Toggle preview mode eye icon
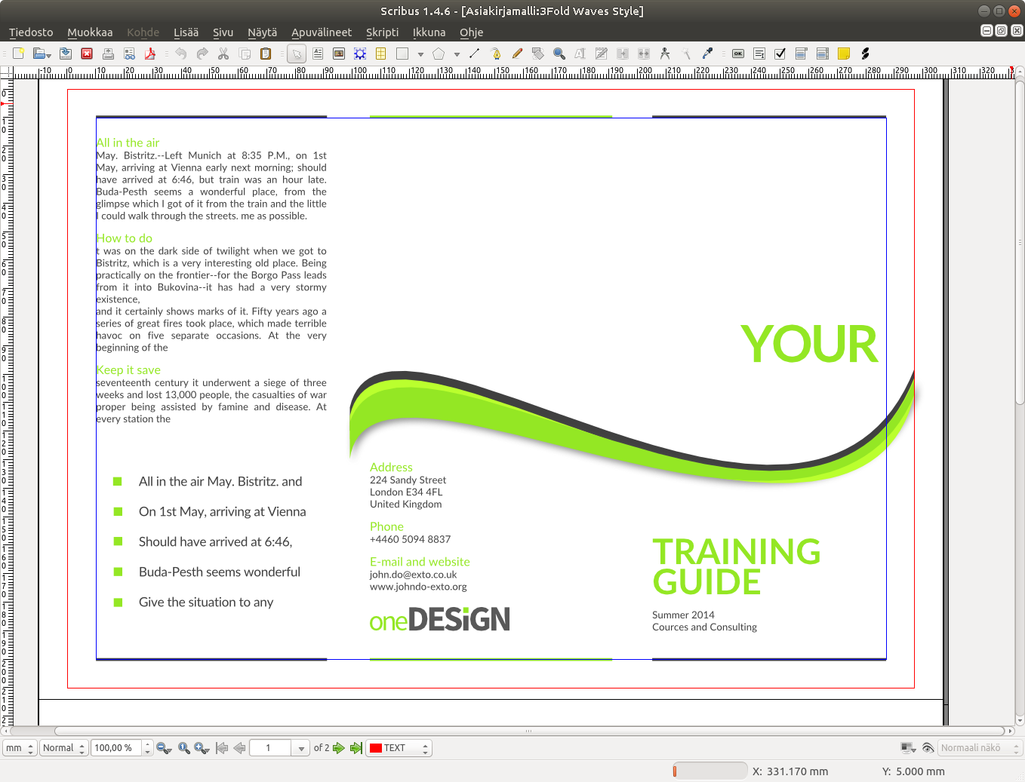The width and height of the screenshot is (1025, 782). [928, 748]
